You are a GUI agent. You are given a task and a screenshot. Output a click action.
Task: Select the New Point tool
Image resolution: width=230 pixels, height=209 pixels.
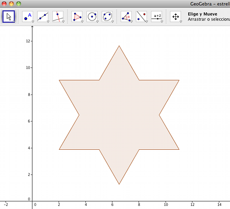28,16
